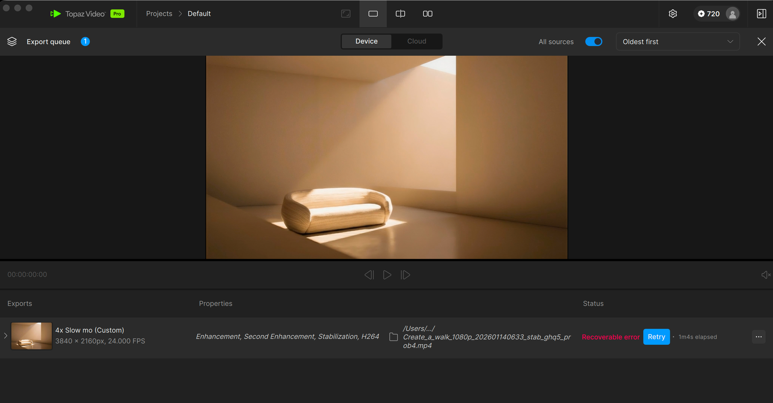This screenshot has height=403, width=773.
Task: Click the fullscreen preview icon
Action: (346, 14)
